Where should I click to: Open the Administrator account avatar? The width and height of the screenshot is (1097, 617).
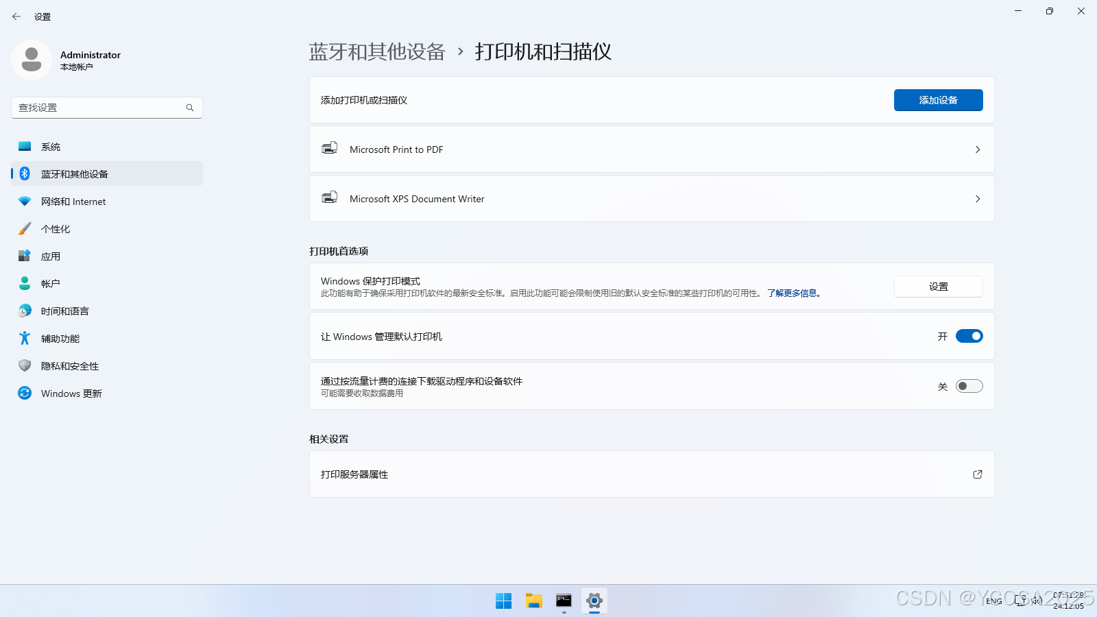pos(32,60)
